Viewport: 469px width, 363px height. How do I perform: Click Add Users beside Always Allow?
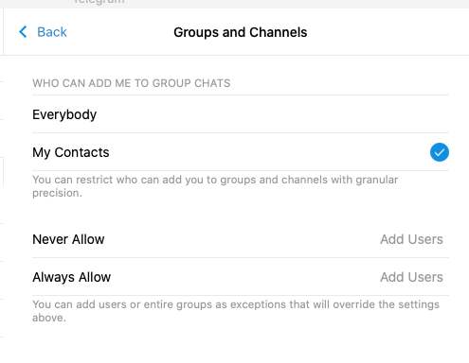point(411,277)
